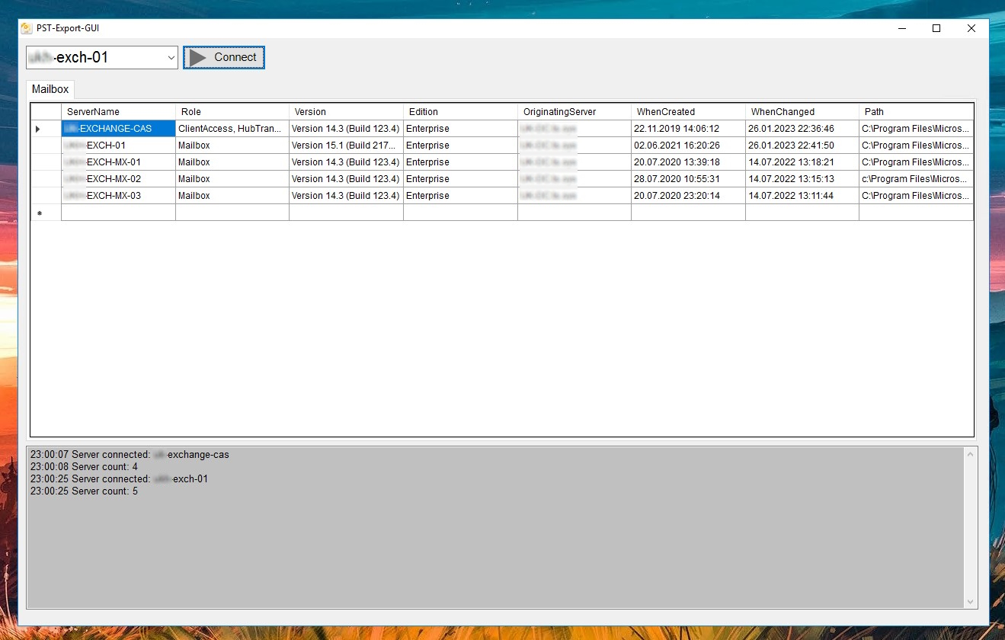Click WhenCreated cell 22.11.2019 14:06:12
Viewport: 1005px width, 640px height.
click(688, 129)
